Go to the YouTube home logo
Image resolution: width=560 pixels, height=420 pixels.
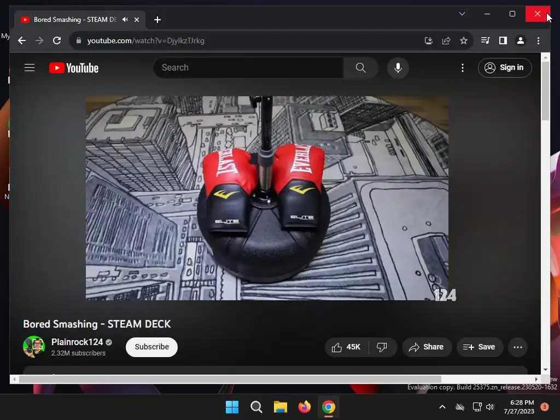click(x=74, y=68)
